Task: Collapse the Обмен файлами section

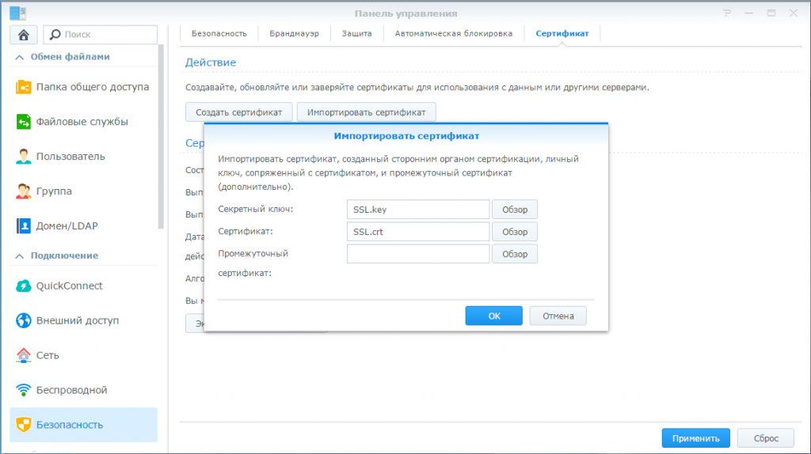Action: (x=19, y=57)
